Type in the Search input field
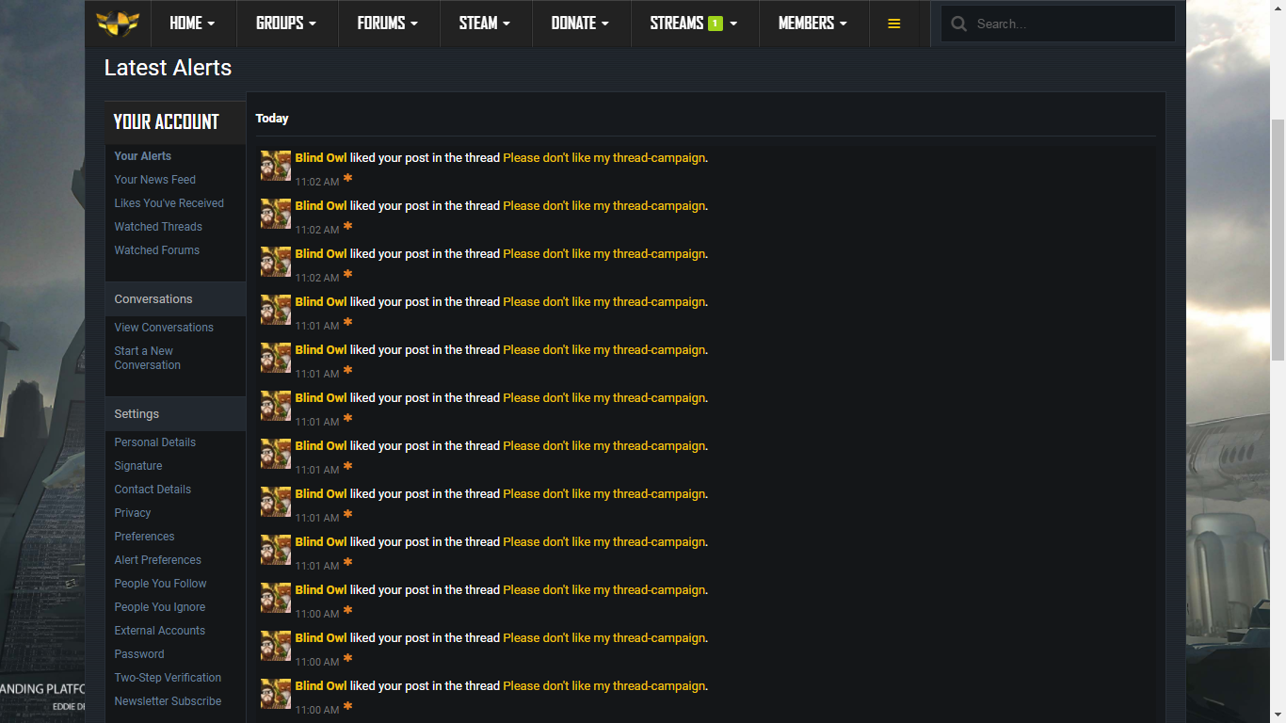 coord(1069,24)
